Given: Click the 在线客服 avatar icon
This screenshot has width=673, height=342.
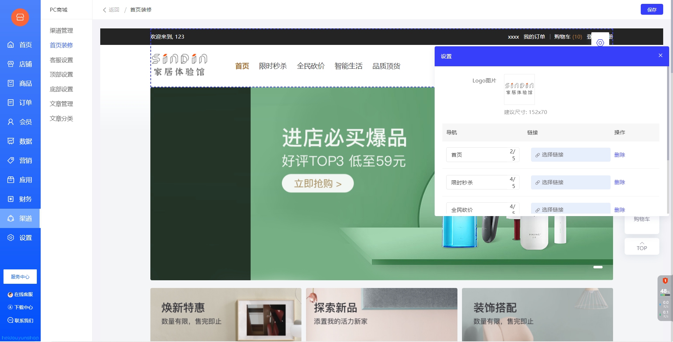Looking at the screenshot, I should pyautogui.click(x=10, y=295).
